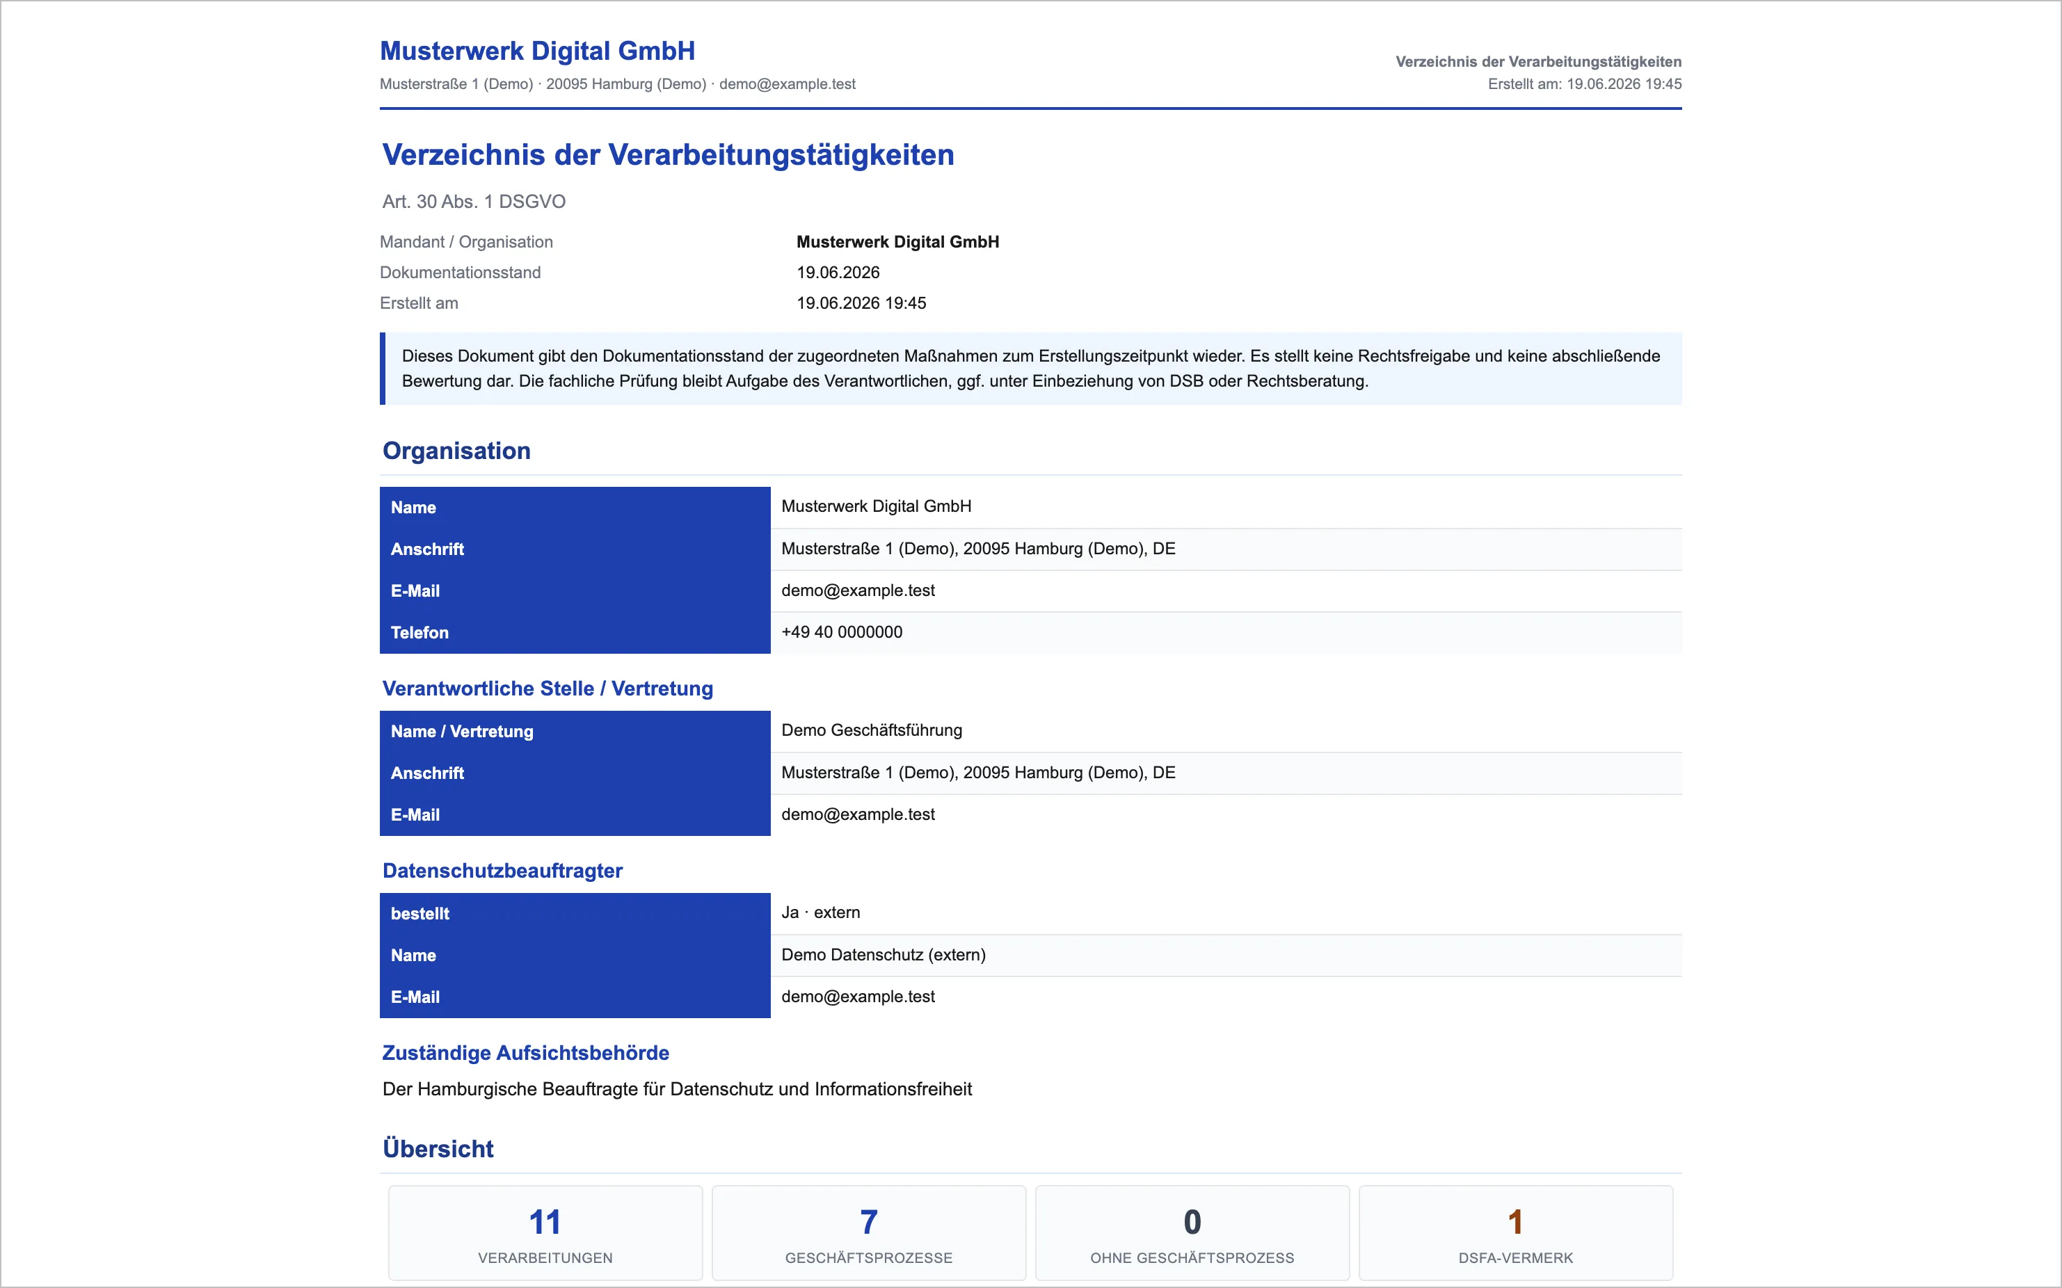Click the header address line with demo@example.test
The width and height of the screenshot is (2062, 1288).
(618, 84)
